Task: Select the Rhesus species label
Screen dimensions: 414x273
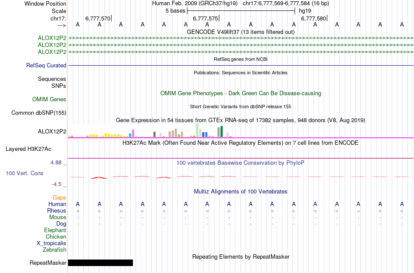Action: pyautogui.click(x=57, y=210)
